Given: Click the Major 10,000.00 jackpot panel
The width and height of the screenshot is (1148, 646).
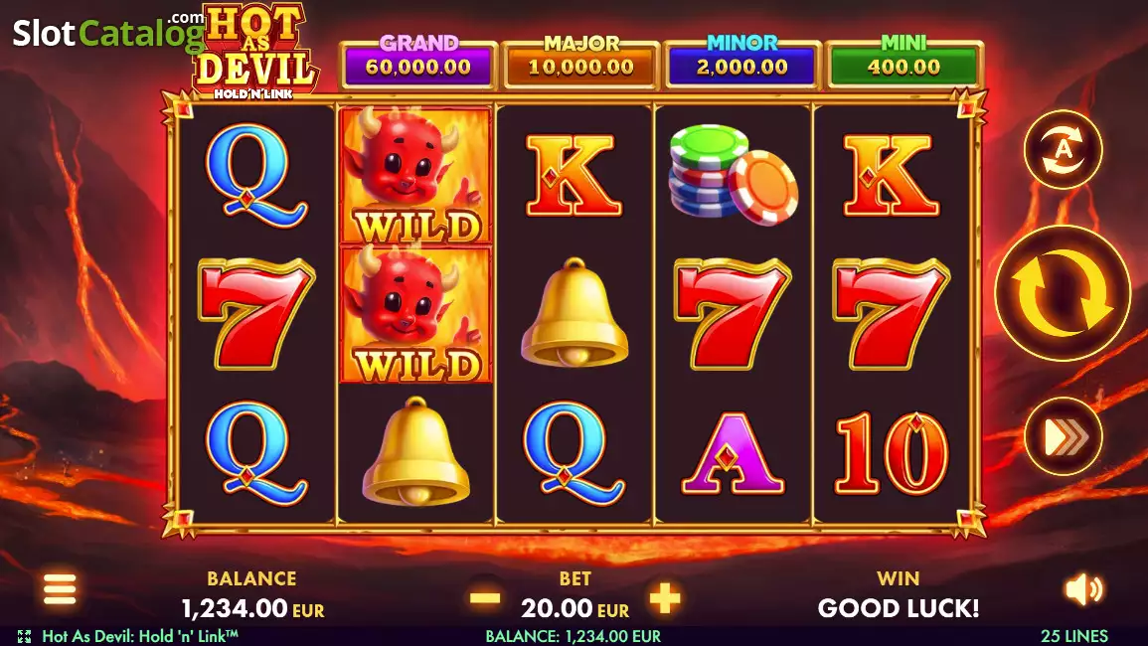Looking at the screenshot, I should pos(581,64).
